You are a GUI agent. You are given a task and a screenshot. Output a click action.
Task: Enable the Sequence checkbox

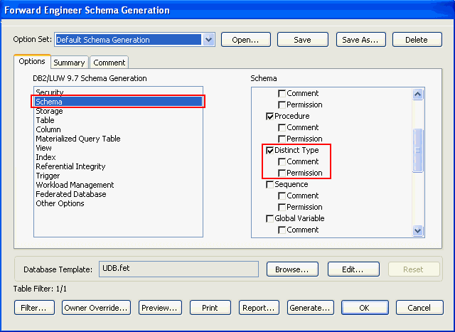tap(270, 185)
